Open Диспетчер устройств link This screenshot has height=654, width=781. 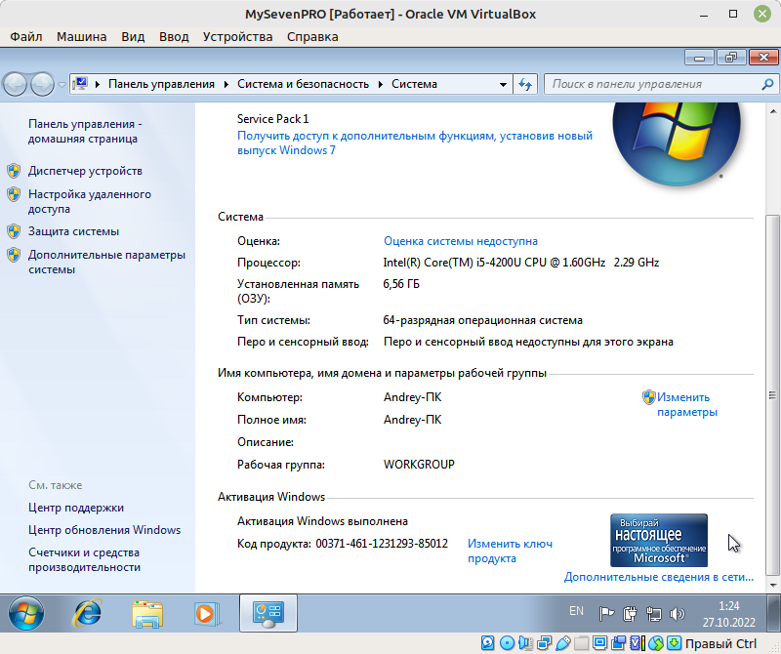tap(85, 171)
